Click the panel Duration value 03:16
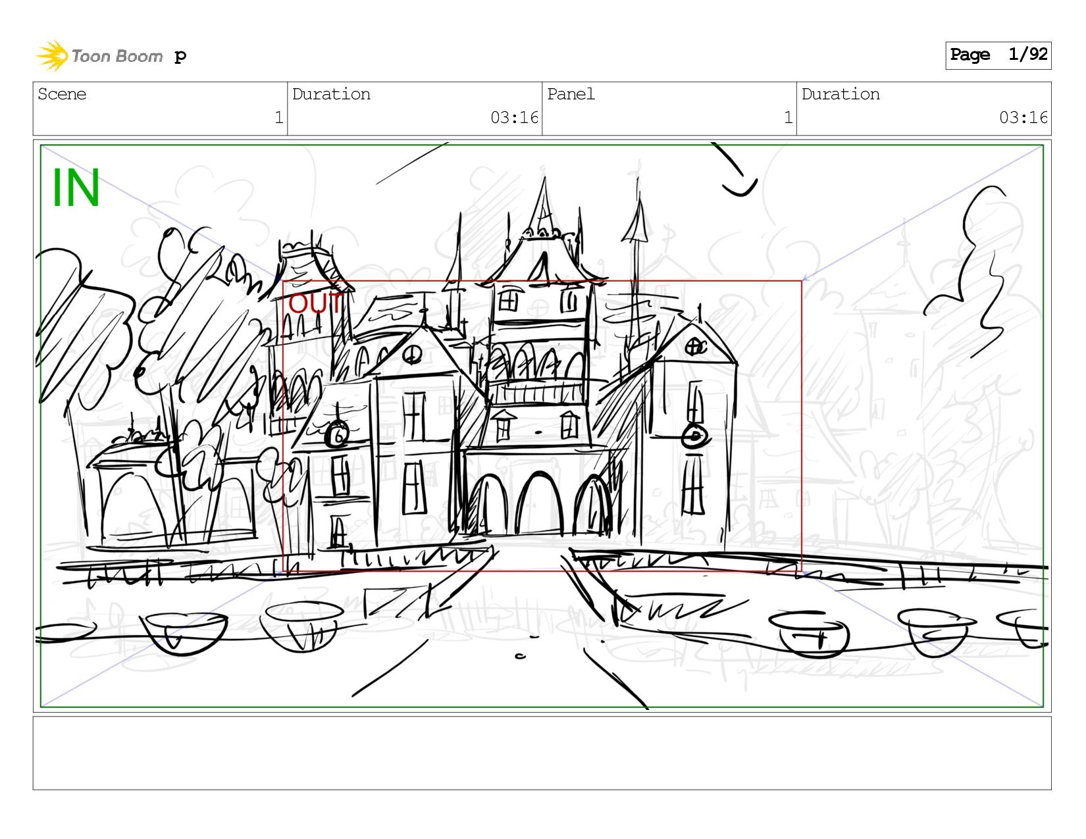Screen dimensions: 1086x839 tap(1023, 118)
